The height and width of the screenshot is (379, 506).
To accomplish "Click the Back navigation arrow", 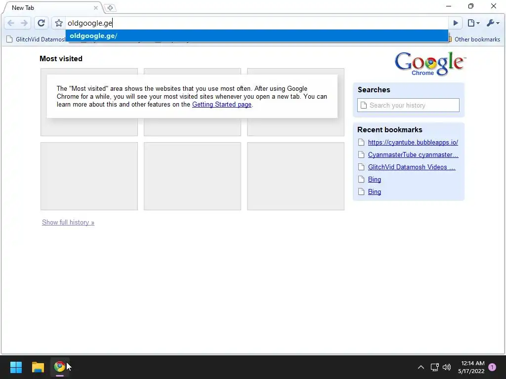I will coord(11,23).
